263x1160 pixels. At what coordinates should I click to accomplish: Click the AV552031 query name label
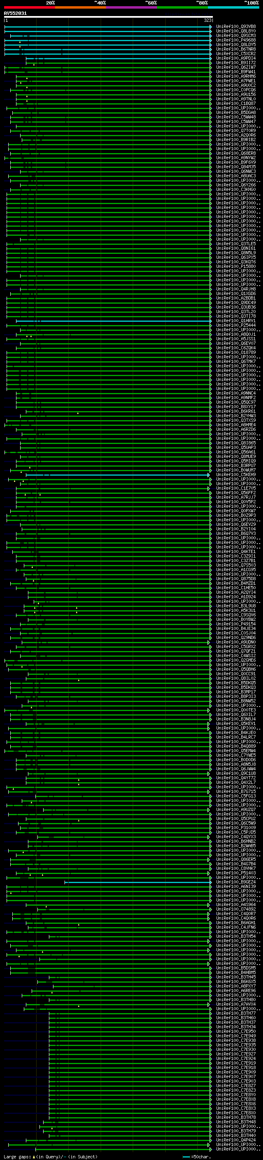coord(15,13)
